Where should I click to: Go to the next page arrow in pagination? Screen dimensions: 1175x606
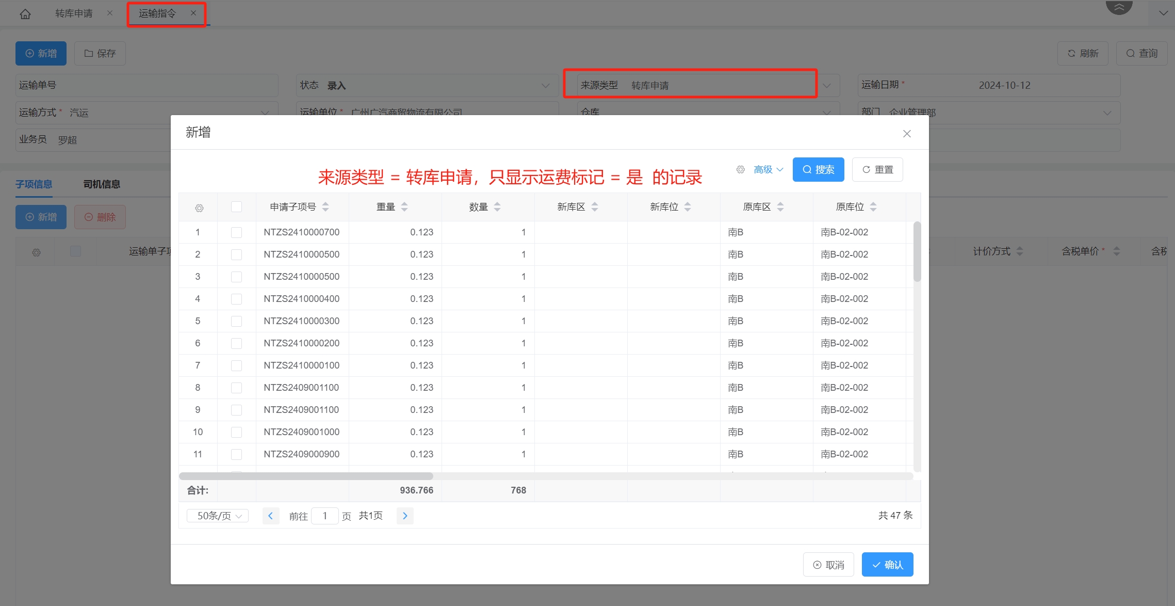405,516
